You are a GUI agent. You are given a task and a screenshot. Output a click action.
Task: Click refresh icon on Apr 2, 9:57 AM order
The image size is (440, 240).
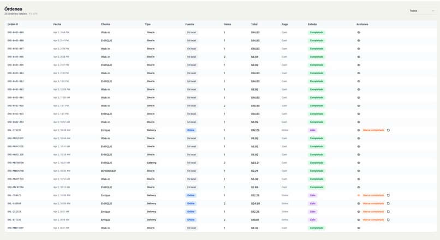(388, 212)
